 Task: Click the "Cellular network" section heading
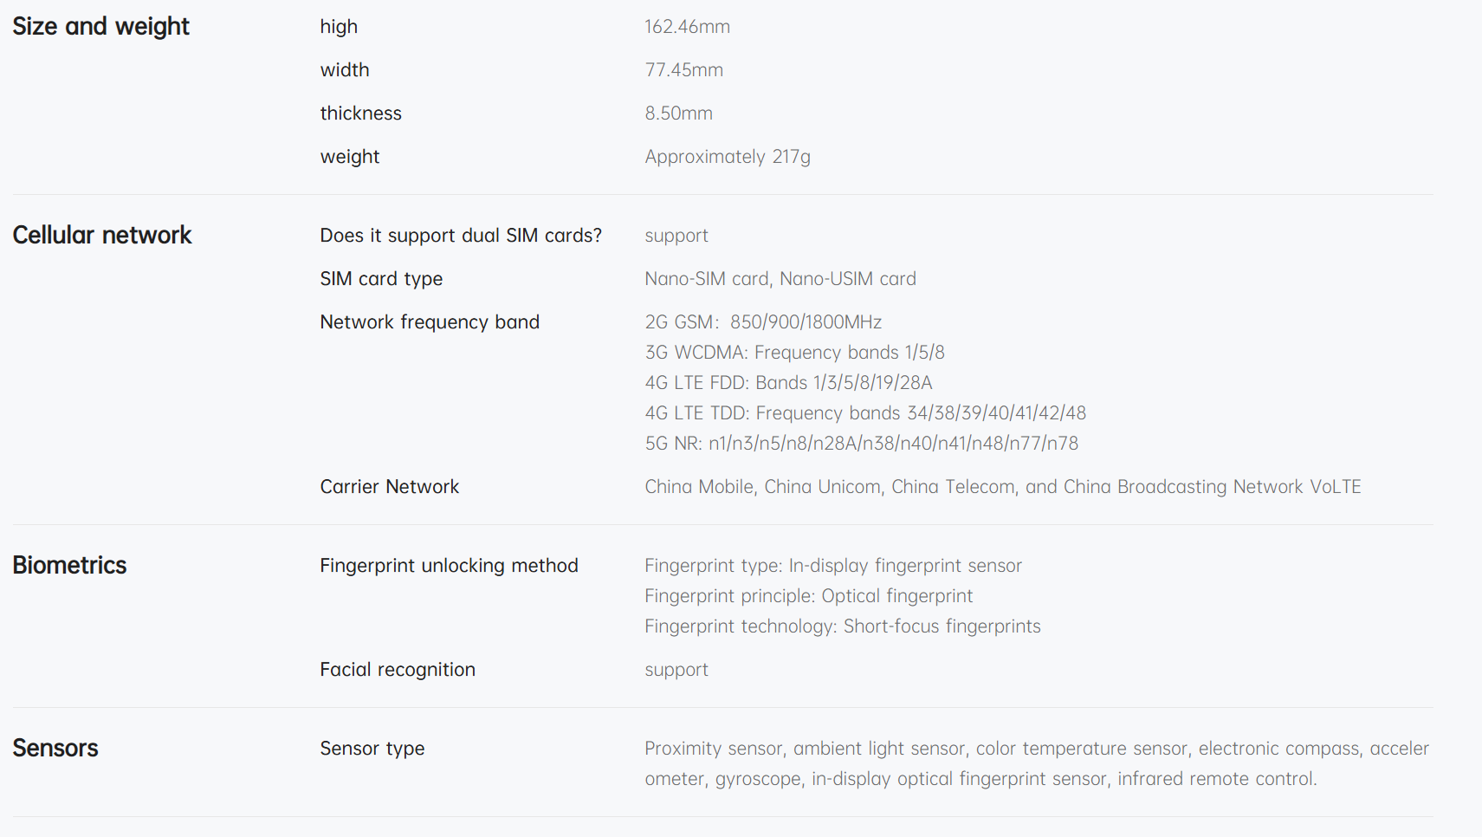click(x=102, y=236)
